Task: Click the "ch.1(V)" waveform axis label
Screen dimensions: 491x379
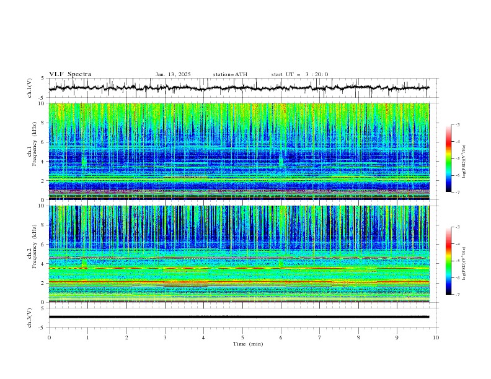Action: pos(30,88)
